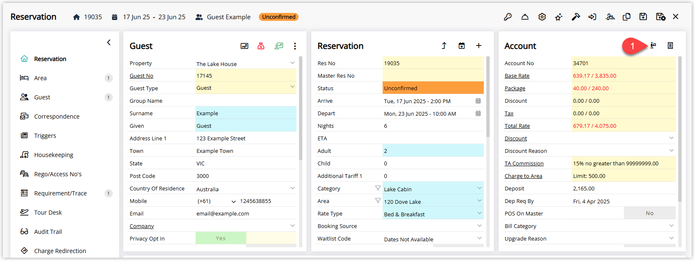Expand the Property dropdown
The height and width of the screenshot is (261, 695).
[x=292, y=63]
